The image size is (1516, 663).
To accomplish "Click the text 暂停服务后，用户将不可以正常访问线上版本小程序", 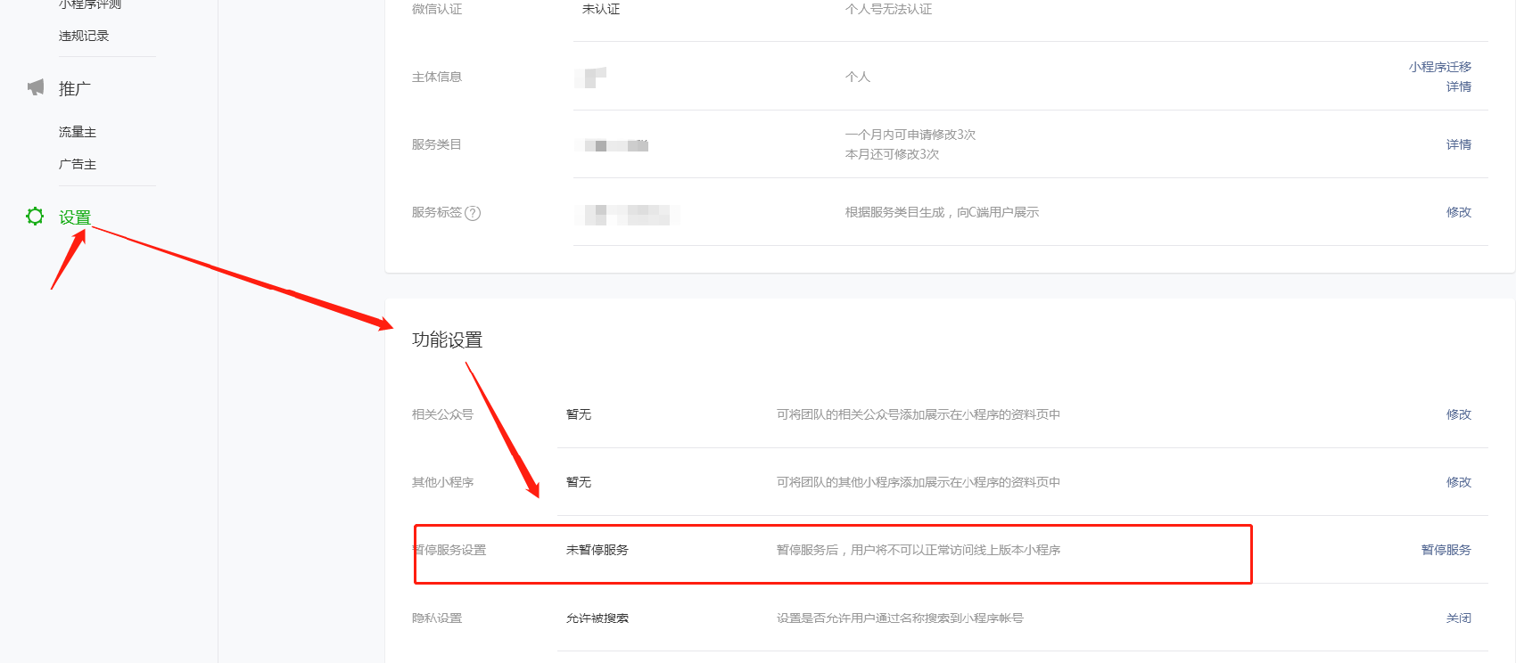I will pyautogui.click(x=919, y=550).
